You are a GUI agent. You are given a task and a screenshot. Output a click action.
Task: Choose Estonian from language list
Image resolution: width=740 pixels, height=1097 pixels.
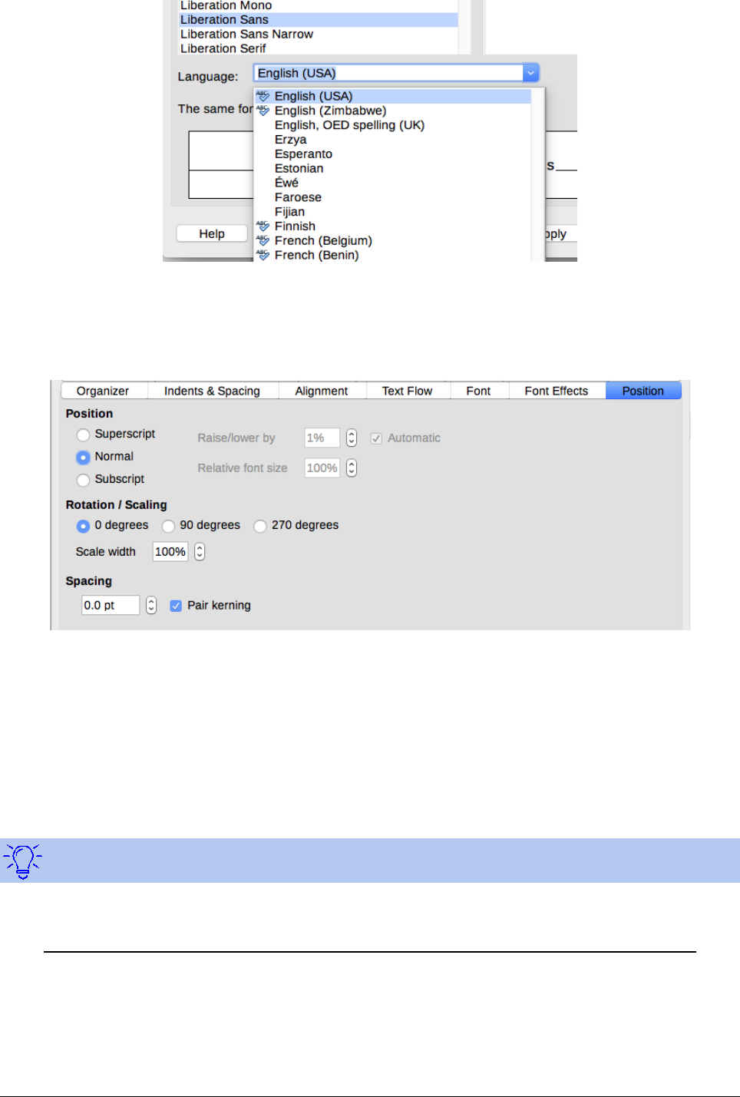tap(393, 169)
